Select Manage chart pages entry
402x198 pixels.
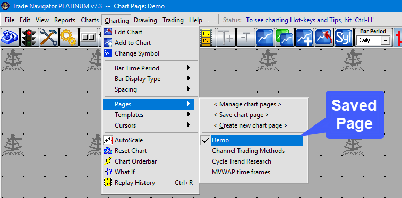point(247,104)
